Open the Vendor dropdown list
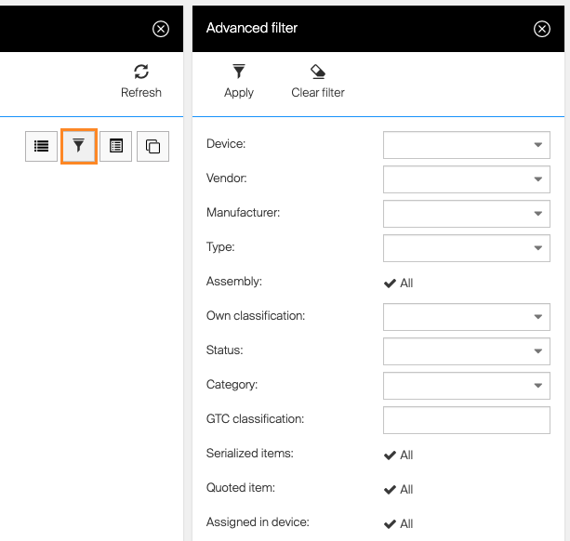This screenshot has height=541, width=570. [x=466, y=179]
